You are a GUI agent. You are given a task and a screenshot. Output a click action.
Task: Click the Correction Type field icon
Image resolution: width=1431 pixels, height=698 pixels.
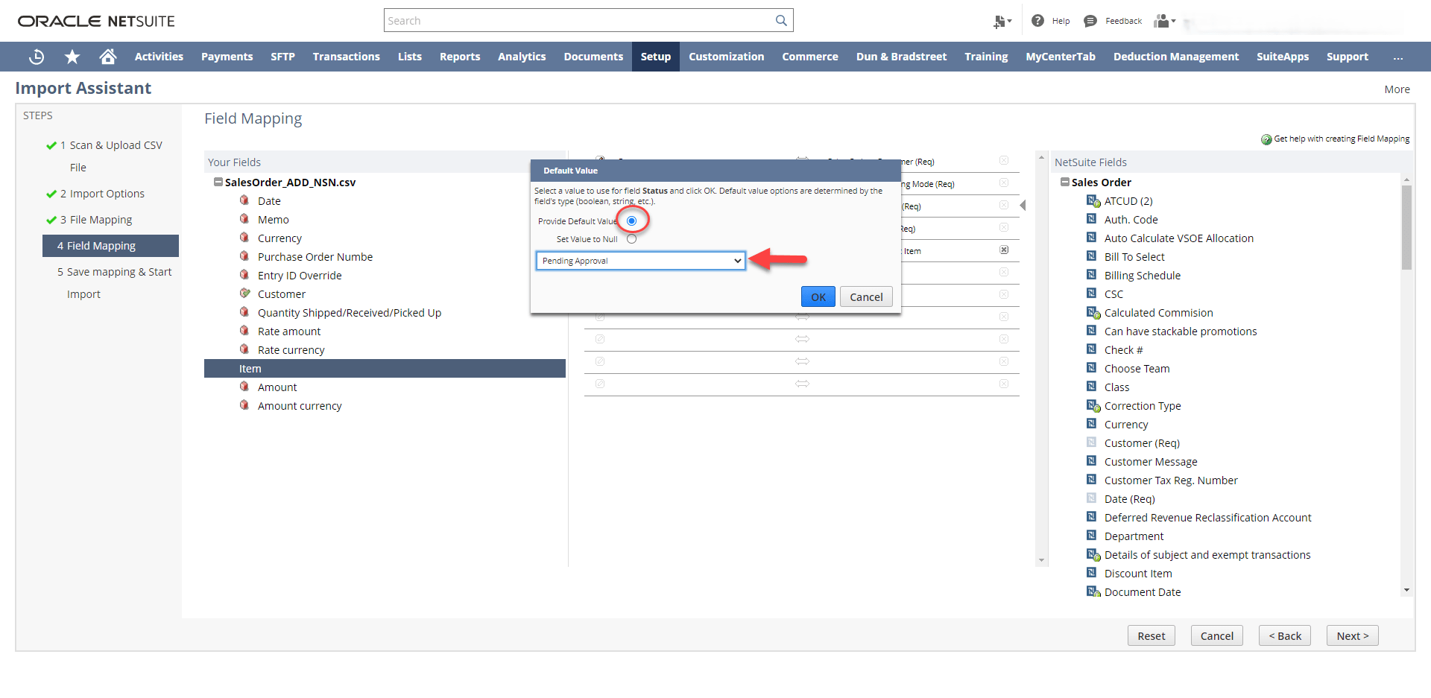1093,405
